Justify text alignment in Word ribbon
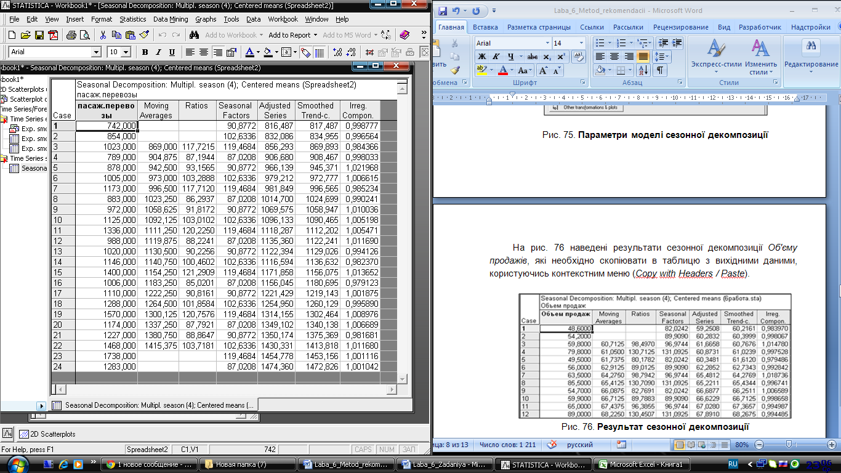The height and width of the screenshot is (473, 841). (x=643, y=57)
